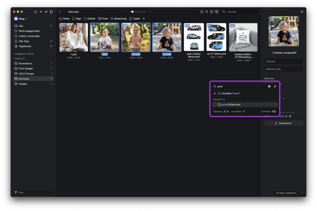Set rating with the last star
Screen dimensions: 317x211
pos(293,112)
